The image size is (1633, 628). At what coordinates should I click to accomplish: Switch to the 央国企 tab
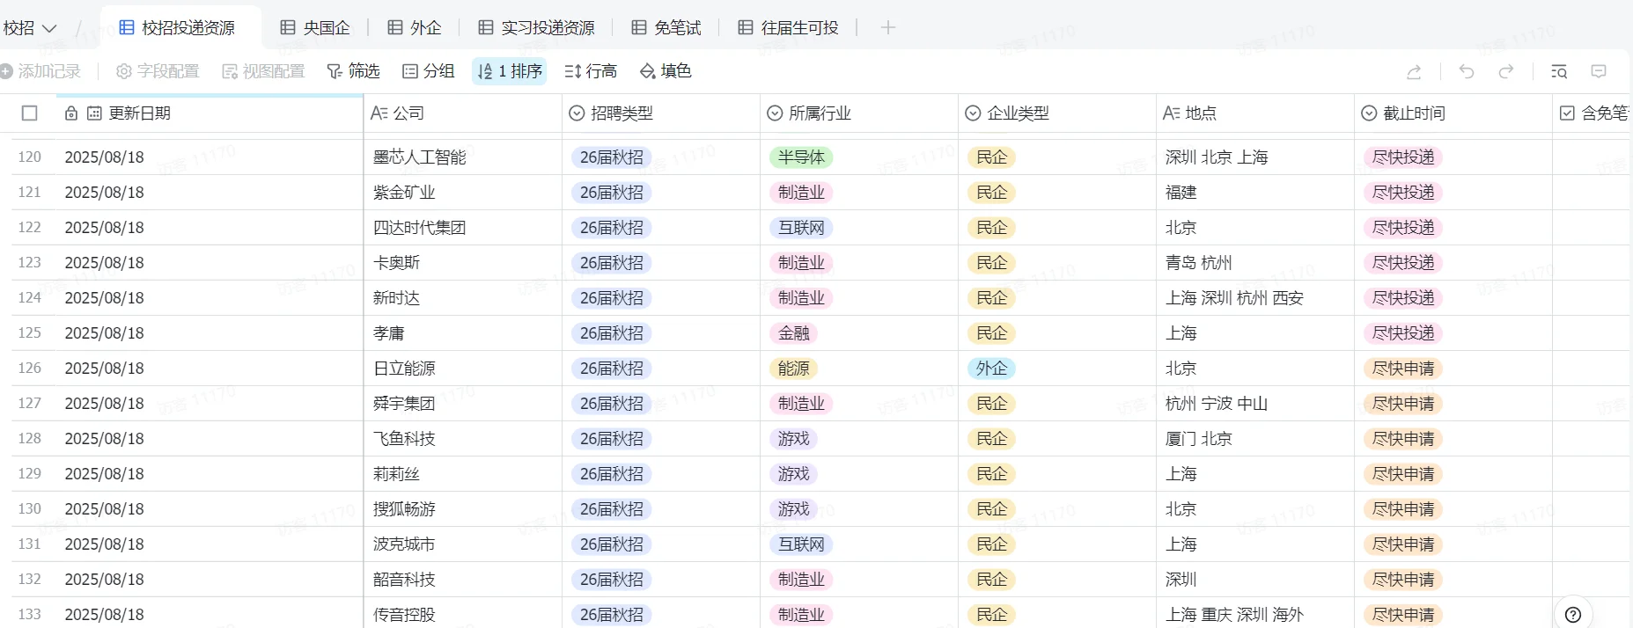click(x=314, y=28)
